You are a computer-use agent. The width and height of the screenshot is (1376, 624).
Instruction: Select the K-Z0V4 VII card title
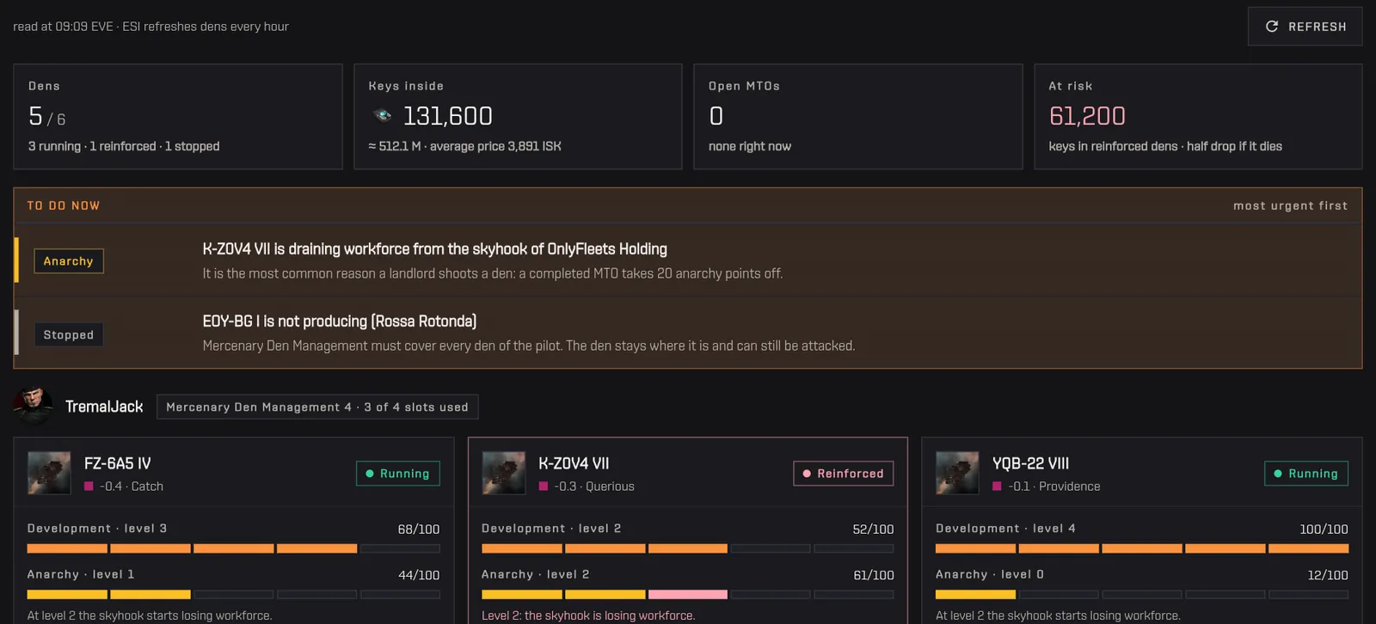574,463
